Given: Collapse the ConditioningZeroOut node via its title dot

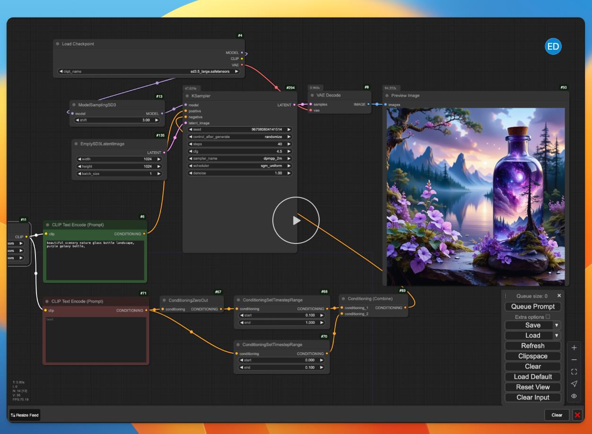Looking at the screenshot, I should click(x=164, y=300).
